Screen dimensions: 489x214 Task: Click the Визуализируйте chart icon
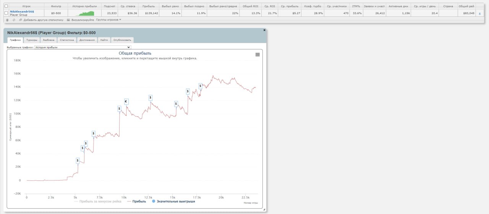(x=68, y=20)
